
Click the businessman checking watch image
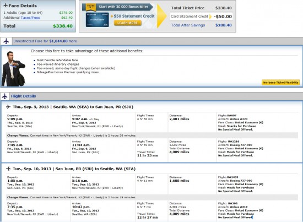pyautogui.click(x=13, y=69)
